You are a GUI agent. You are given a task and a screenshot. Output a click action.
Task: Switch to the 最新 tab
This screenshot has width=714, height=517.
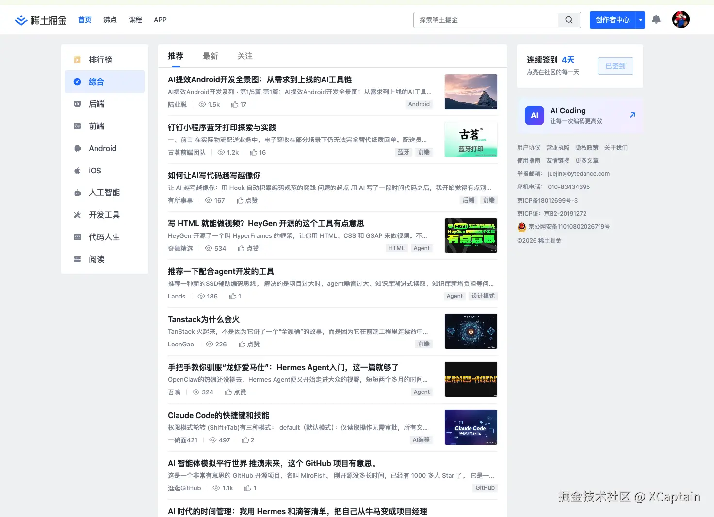[211, 56]
